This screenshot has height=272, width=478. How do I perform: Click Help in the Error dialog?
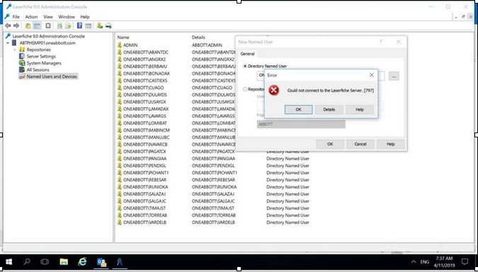pos(360,110)
